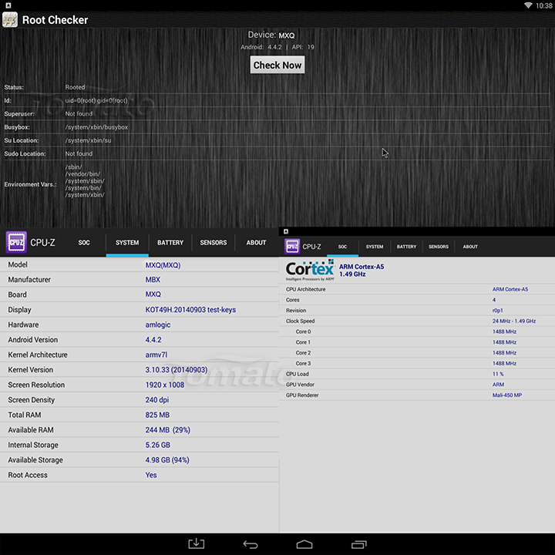Open ABOUT tab in right CPU-Z
The height and width of the screenshot is (555, 555).
point(470,247)
